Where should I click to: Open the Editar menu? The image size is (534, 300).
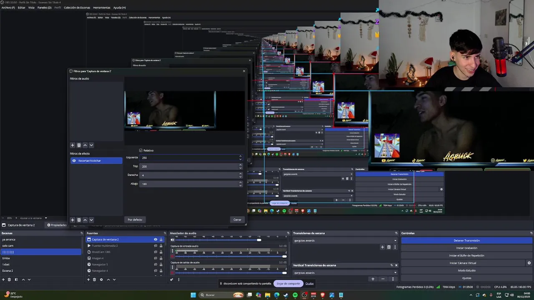(22, 7)
